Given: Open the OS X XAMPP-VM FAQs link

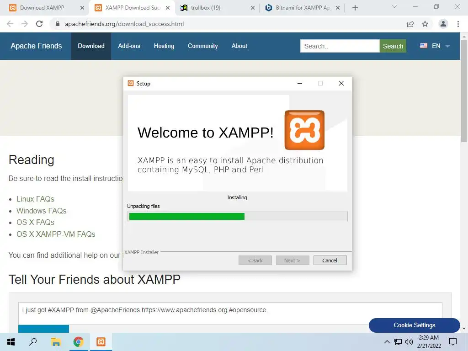Looking at the screenshot, I should tap(56, 234).
